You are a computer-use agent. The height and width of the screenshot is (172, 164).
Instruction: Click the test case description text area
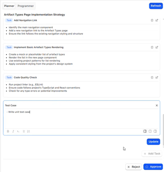[x=82, y=119]
